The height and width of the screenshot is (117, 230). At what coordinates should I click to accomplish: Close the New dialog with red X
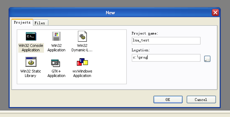[x=215, y=12]
